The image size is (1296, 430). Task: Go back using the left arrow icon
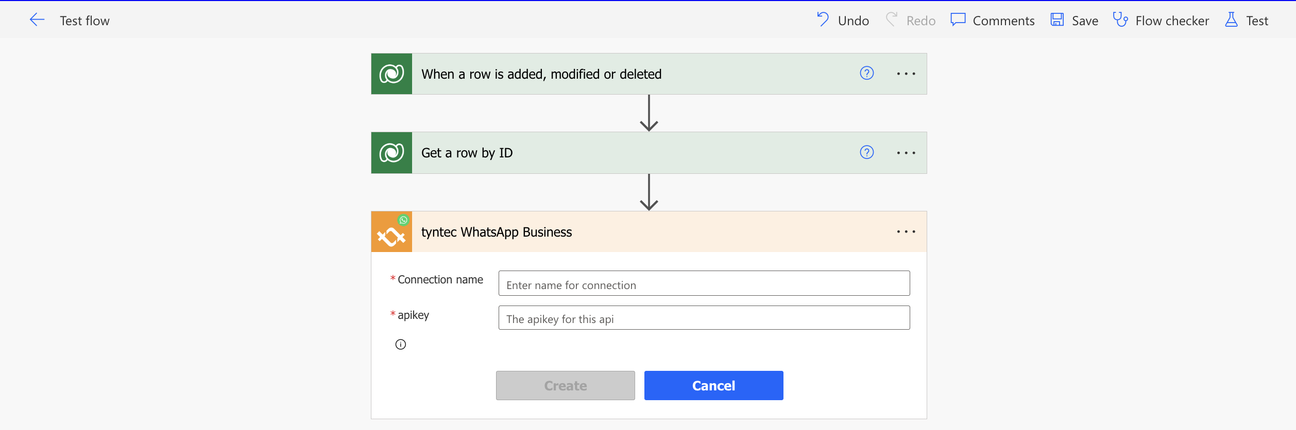pos(37,20)
